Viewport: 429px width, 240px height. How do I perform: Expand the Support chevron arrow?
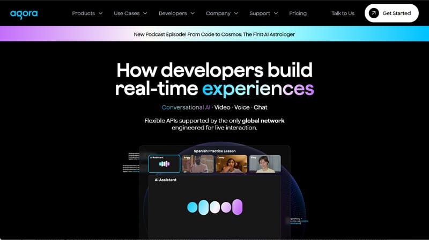(x=276, y=13)
